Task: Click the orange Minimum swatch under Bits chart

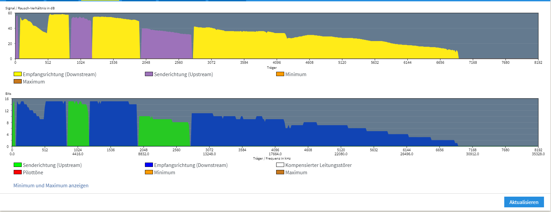Action: [149, 172]
